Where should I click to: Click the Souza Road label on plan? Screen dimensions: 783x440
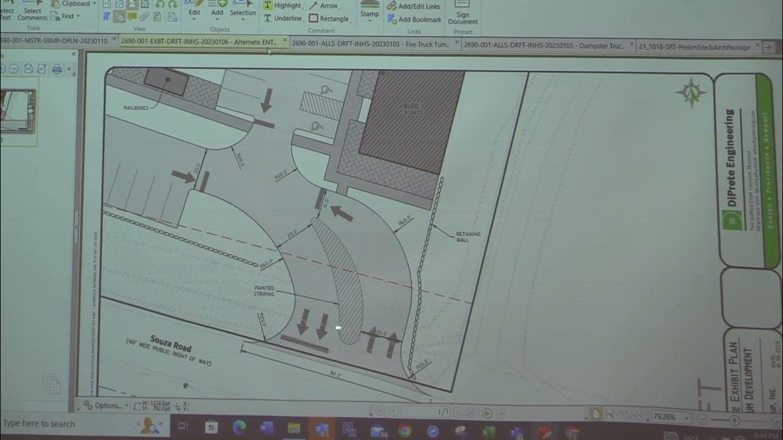(x=171, y=345)
